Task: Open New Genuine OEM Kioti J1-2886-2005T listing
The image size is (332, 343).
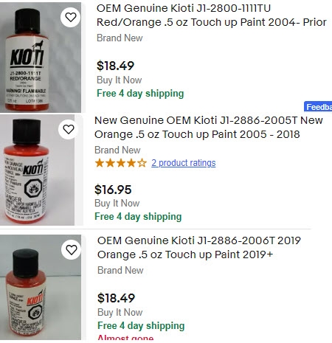Action: click(x=209, y=127)
